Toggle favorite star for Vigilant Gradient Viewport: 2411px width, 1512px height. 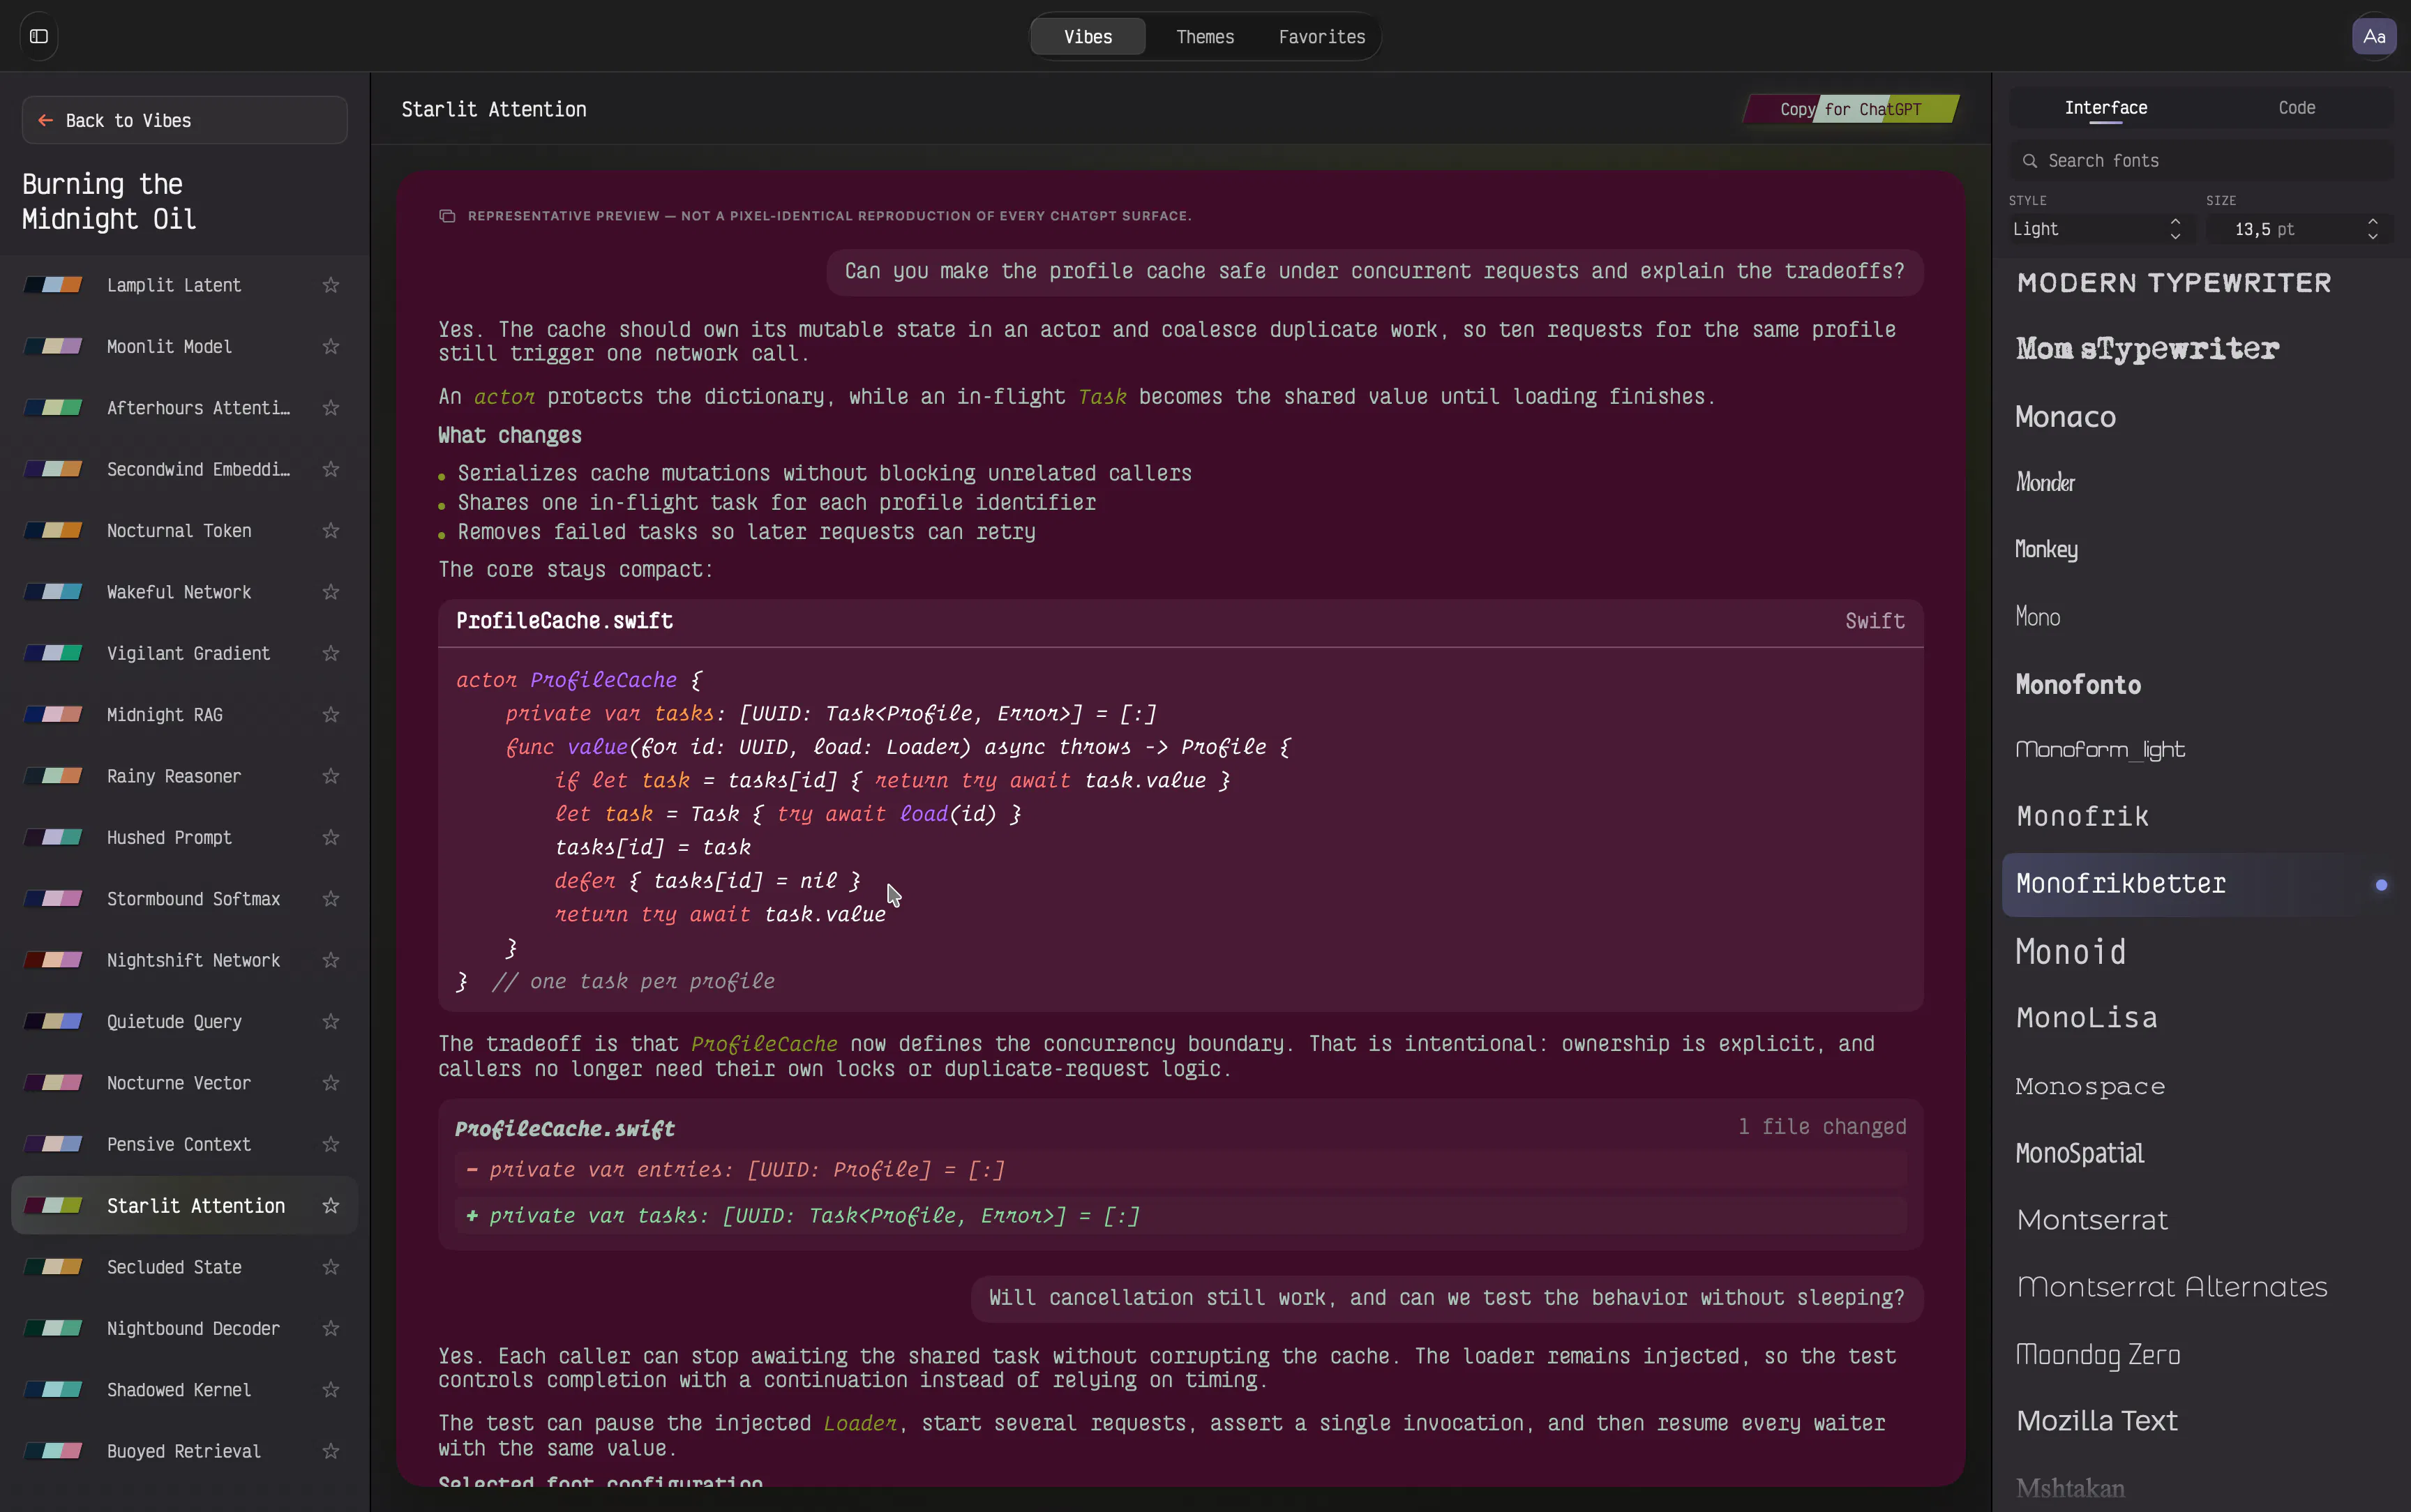pyautogui.click(x=331, y=653)
